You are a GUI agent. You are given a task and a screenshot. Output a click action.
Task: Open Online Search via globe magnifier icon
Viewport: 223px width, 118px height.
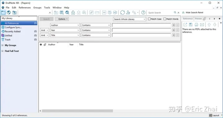coord(67,13)
